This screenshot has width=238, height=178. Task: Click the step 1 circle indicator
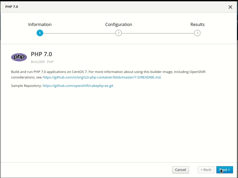(40, 33)
